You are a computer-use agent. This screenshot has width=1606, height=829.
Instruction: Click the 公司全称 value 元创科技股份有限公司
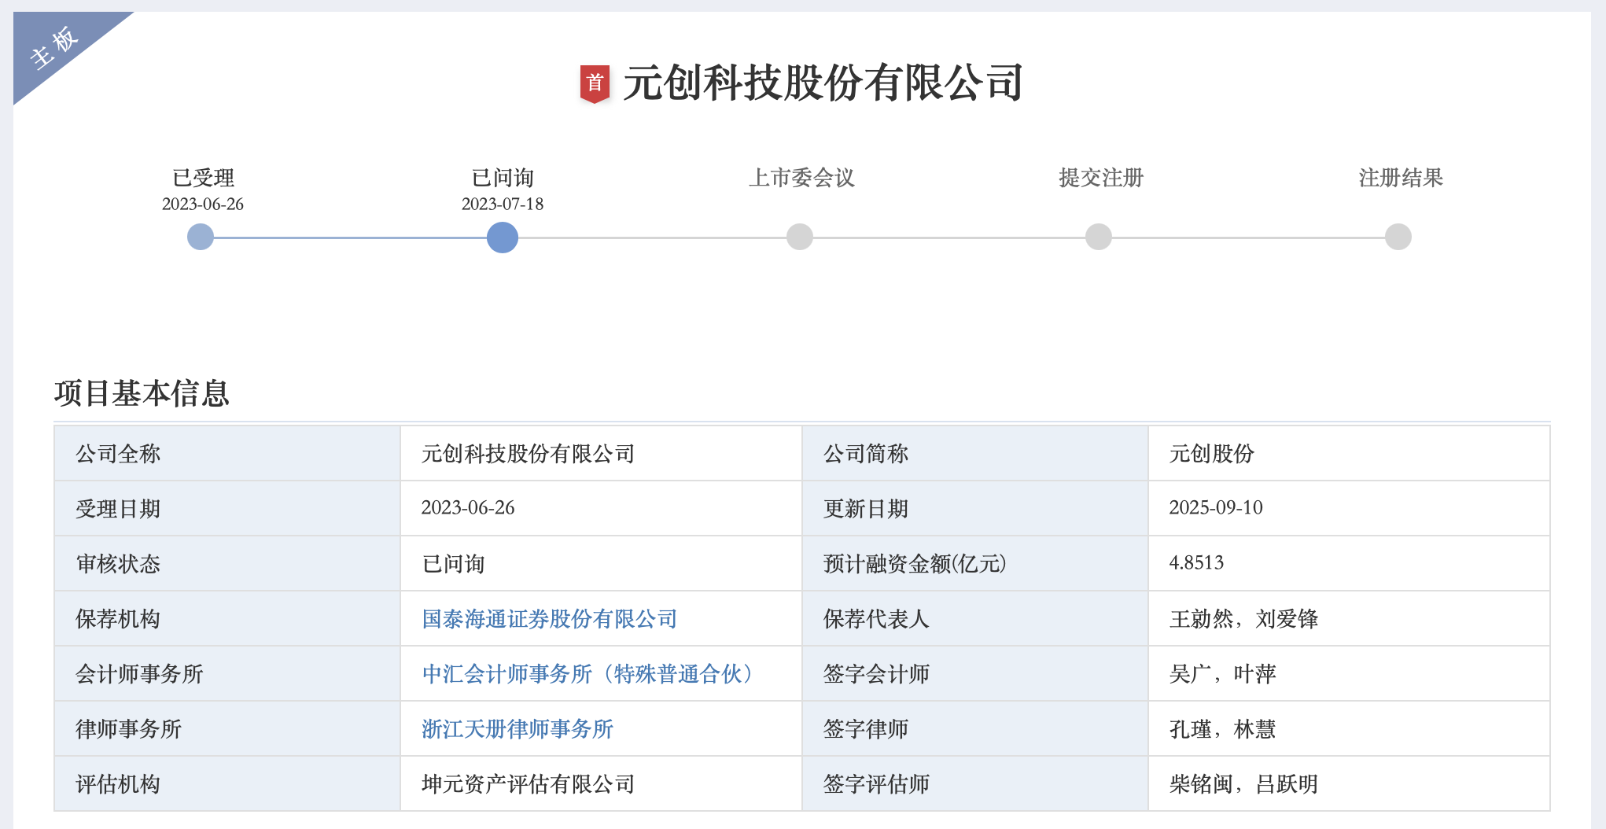click(x=528, y=454)
